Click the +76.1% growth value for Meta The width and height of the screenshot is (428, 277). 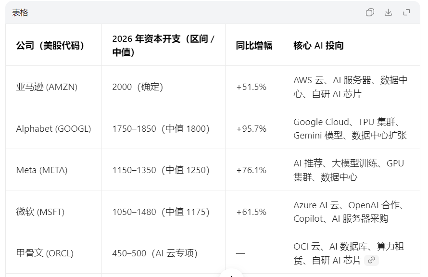click(x=251, y=170)
